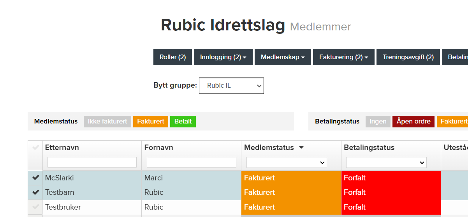Uncheck the Testbarn row checkmark
This screenshot has width=468, height=217.
coord(36,192)
